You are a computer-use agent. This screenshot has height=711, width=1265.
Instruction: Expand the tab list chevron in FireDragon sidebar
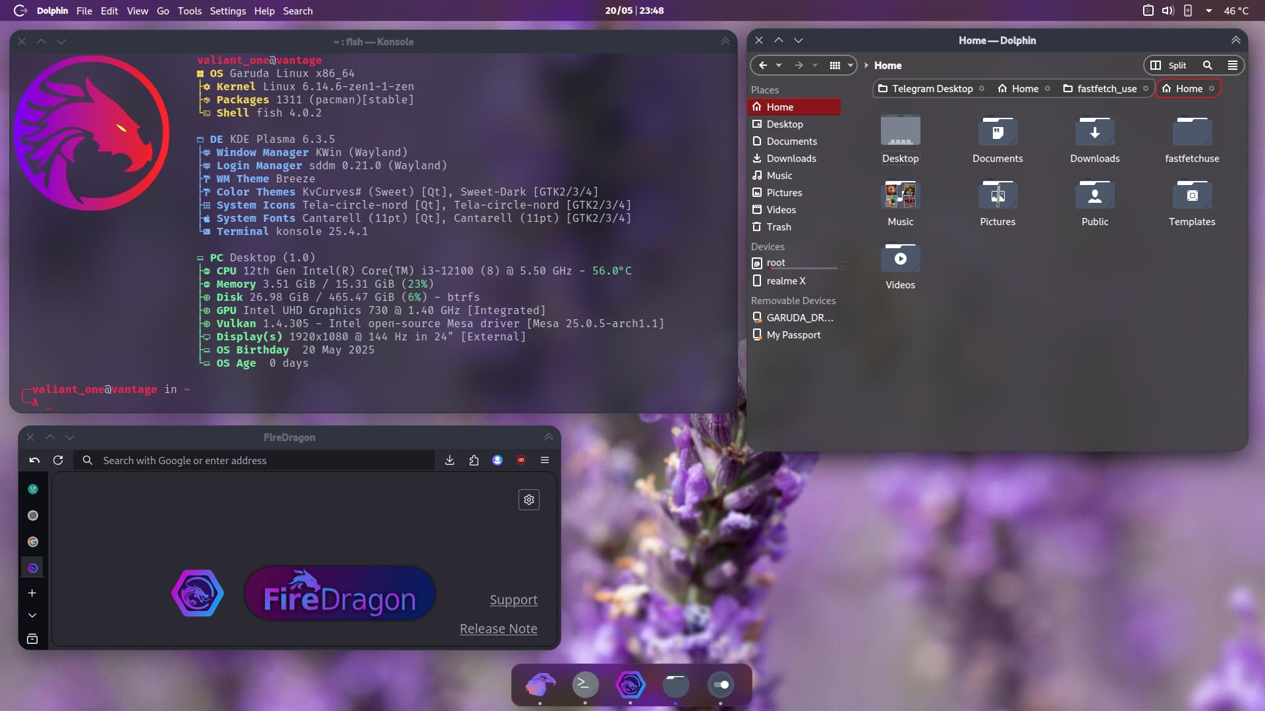pyautogui.click(x=32, y=615)
